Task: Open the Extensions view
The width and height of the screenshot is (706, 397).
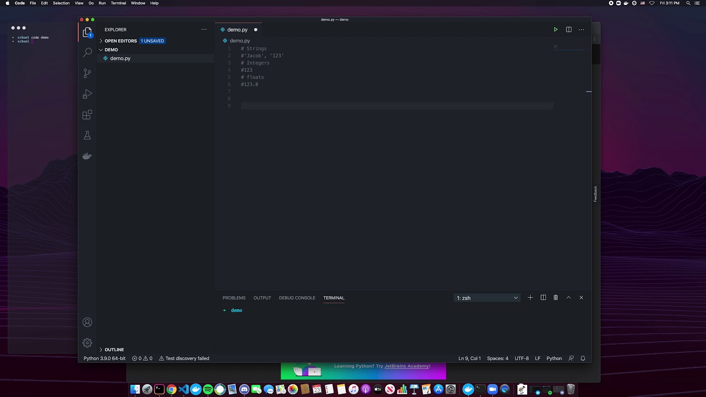Action: [87, 115]
